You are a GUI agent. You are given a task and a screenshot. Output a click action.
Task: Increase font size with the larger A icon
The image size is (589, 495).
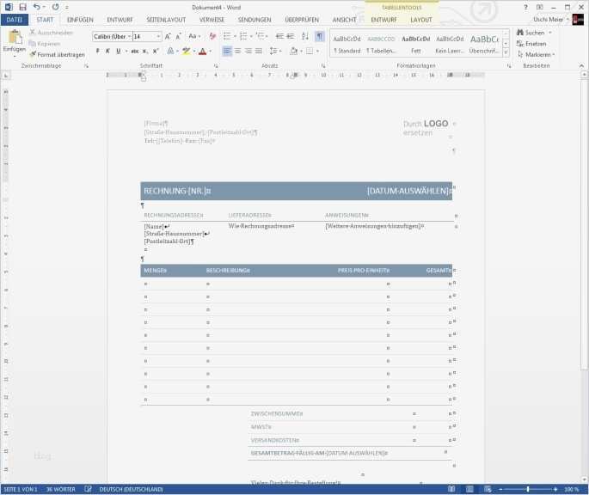(168, 36)
